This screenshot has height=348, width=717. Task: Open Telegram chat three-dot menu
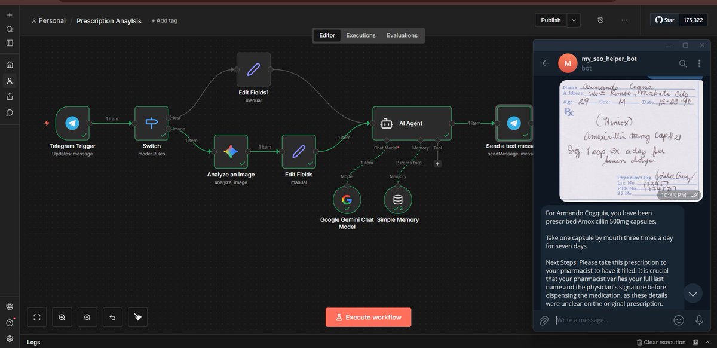[700, 63]
